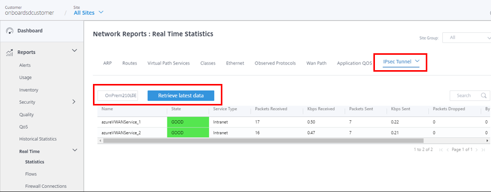Click table scroll-left arrow
Viewport: 491px width, 192px height.
(100, 141)
